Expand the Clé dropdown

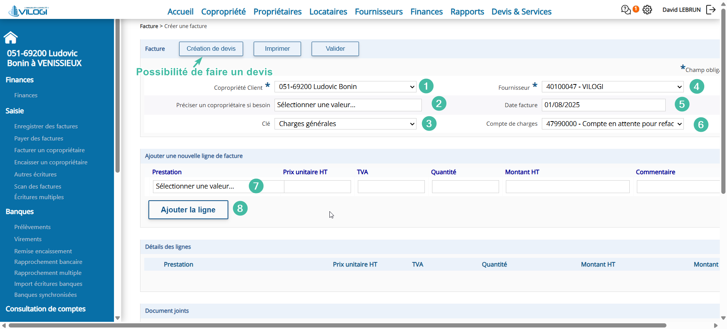tap(345, 124)
